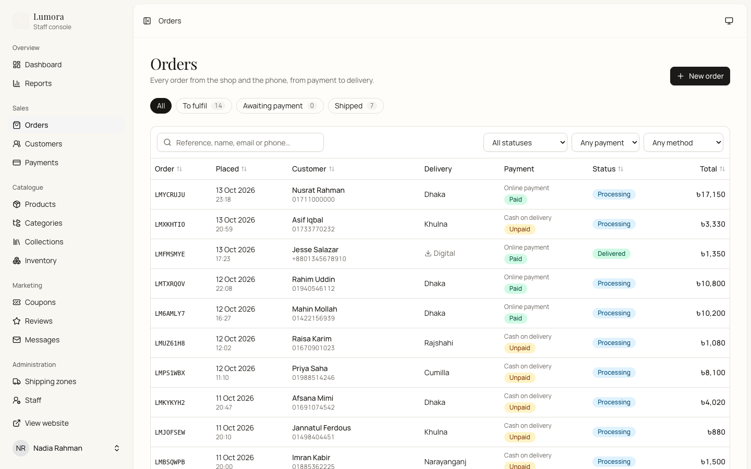Switch to the Shipped tab

tap(356, 106)
